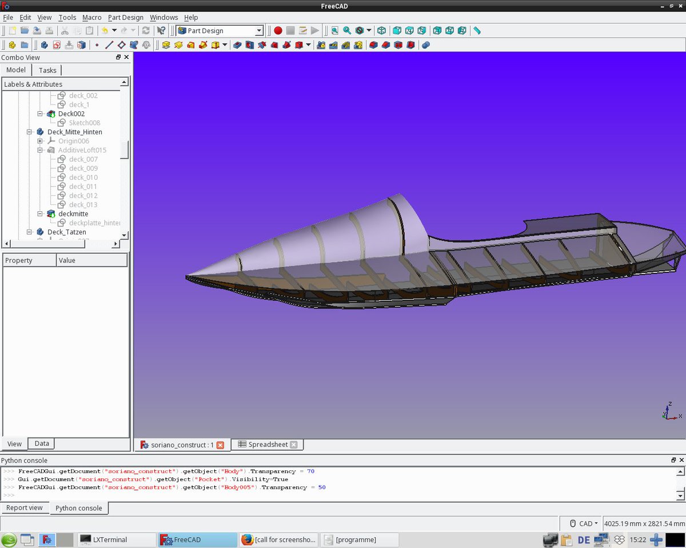The width and height of the screenshot is (686, 548).
Task: Click the Undo arrow icon
Action: point(105,30)
